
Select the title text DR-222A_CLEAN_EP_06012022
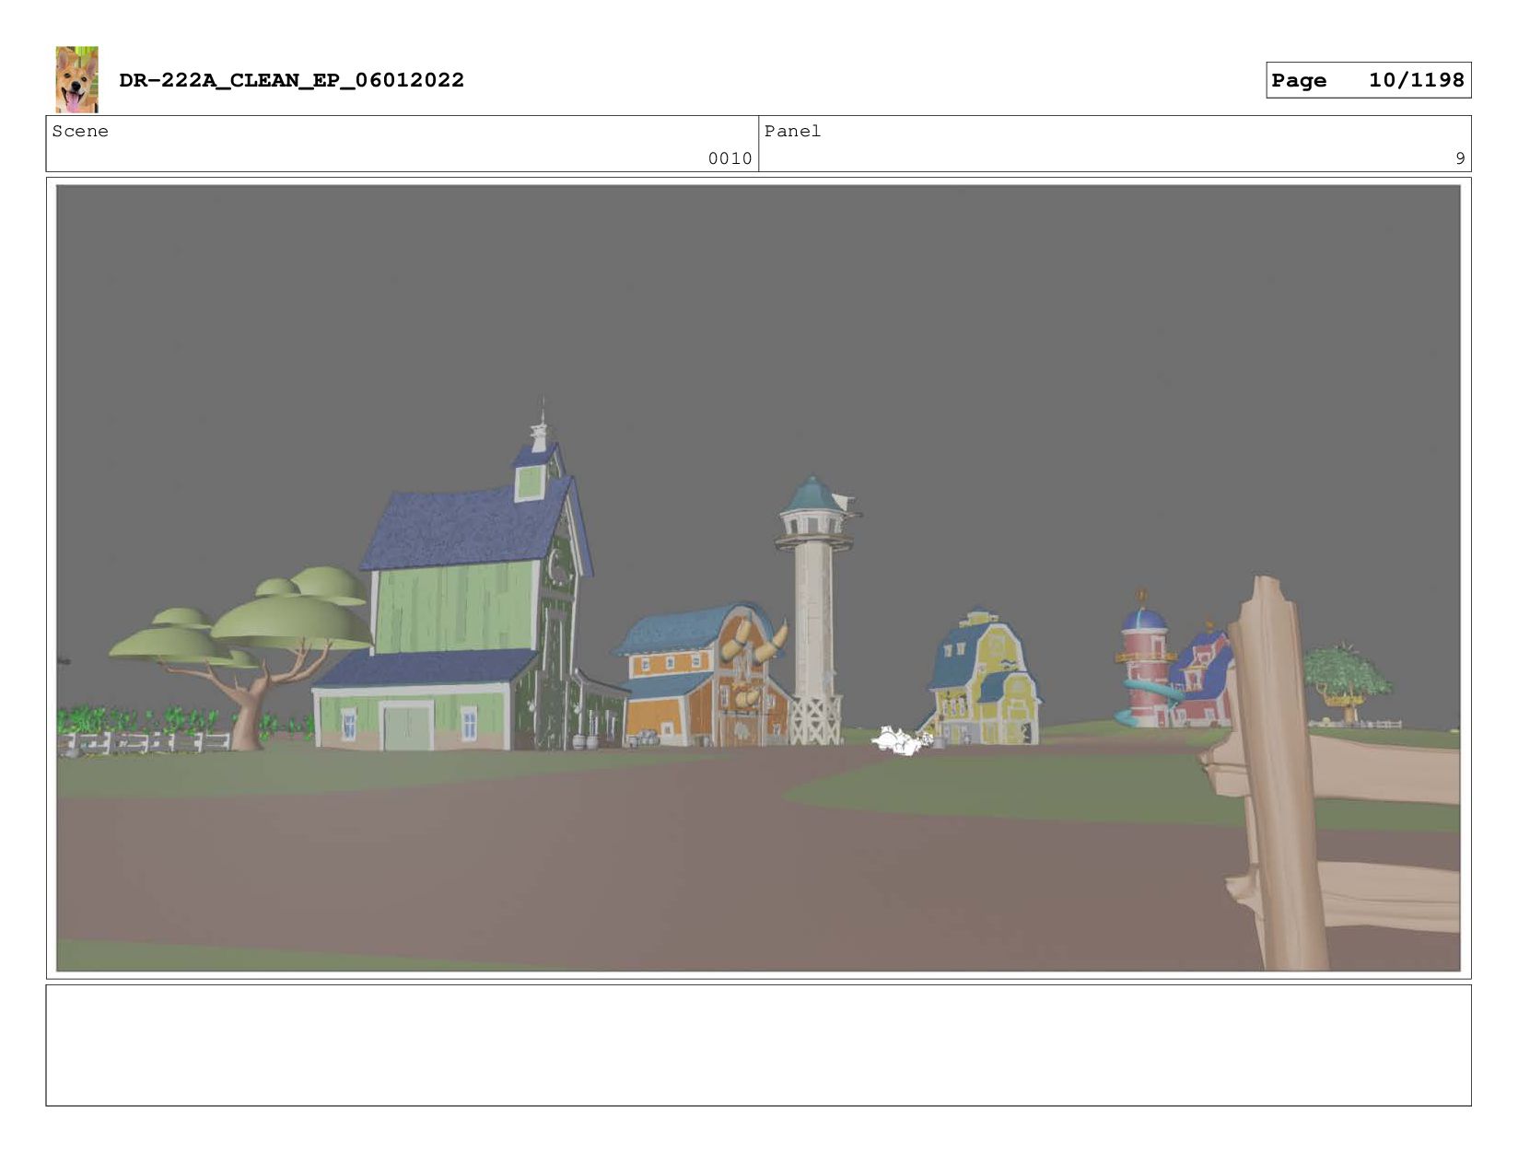291,80
